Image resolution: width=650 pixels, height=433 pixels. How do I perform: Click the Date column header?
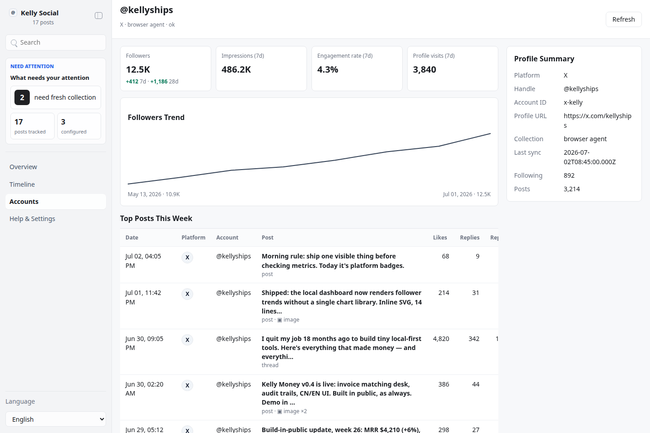132,238
